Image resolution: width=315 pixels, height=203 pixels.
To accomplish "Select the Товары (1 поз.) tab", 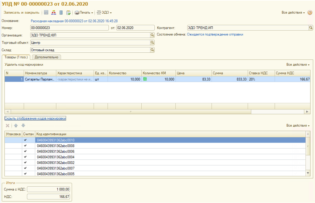I will pos(16,57).
